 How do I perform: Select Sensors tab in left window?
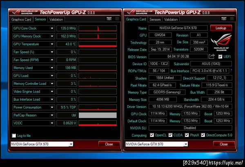40,19
